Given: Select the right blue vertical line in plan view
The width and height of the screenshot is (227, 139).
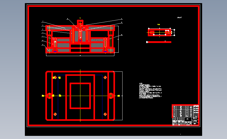Looking at the screenshot, I should 102,97.
